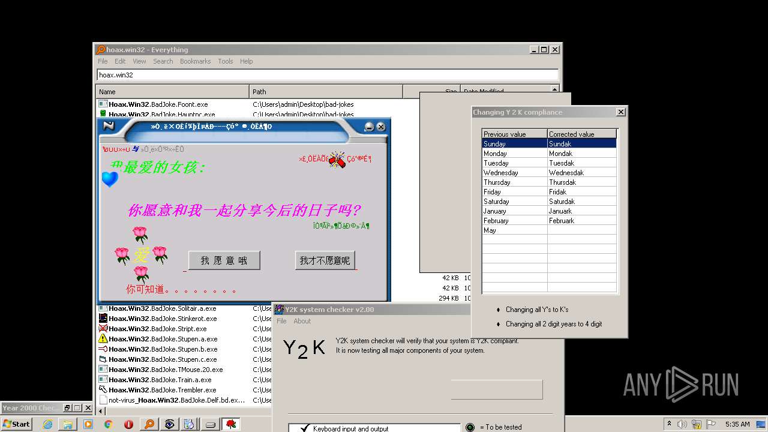Screen dimensions: 768x432
Task: Open About menu in Y2K system checker
Action: [x=302, y=321]
